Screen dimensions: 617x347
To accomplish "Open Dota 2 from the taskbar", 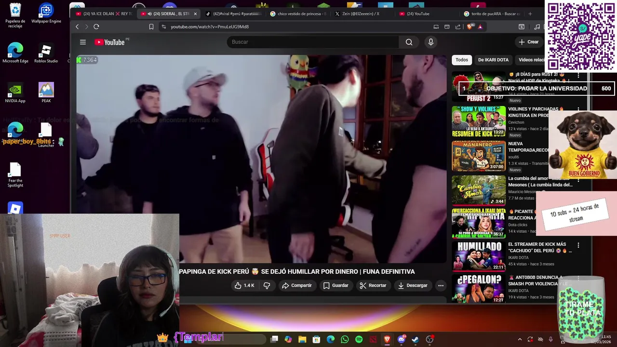I will pos(373,339).
